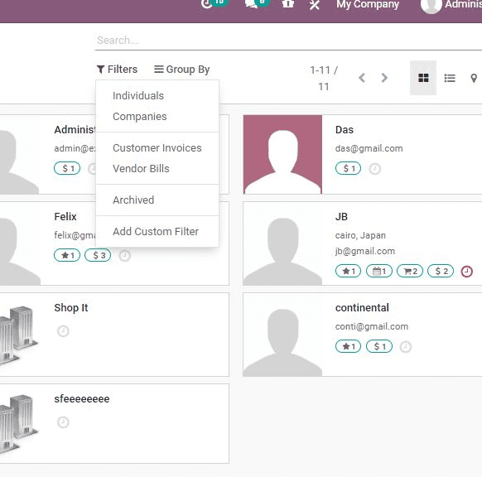Click JB sales orders cart badge
This screenshot has height=477, width=482.
click(410, 271)
